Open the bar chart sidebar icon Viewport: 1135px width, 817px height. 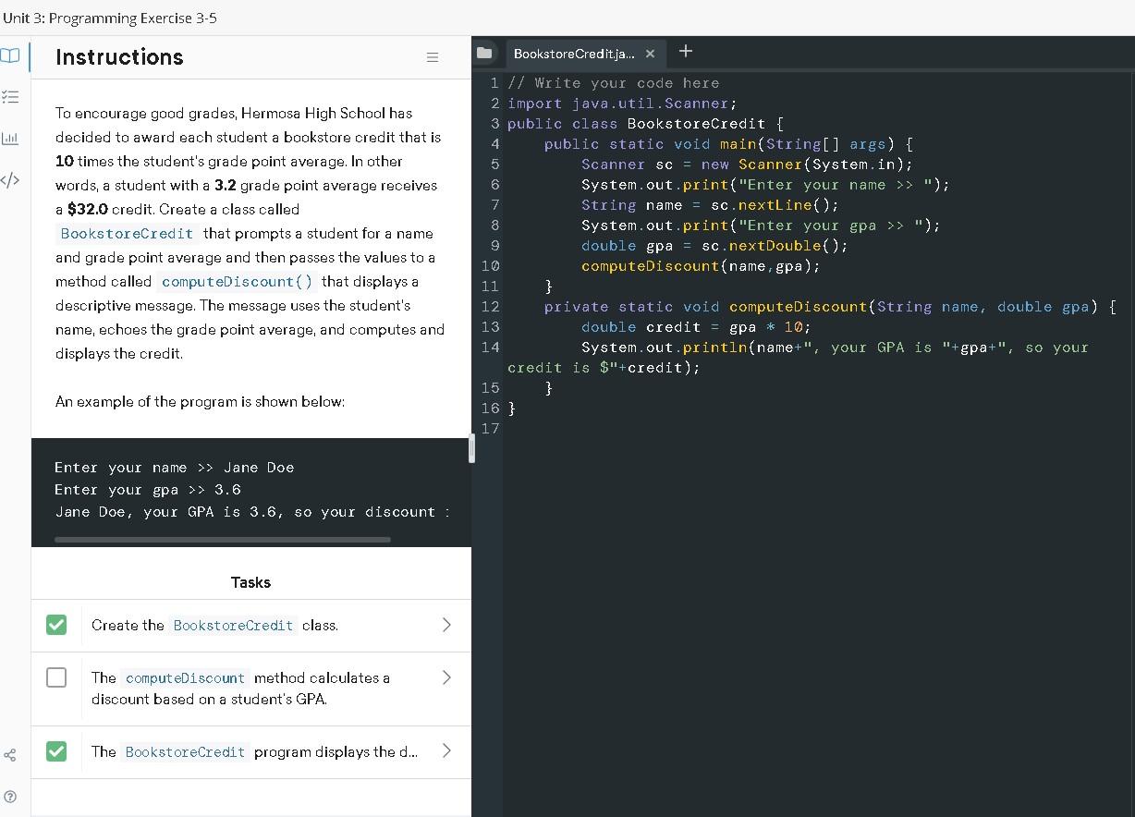click(12, 138)
